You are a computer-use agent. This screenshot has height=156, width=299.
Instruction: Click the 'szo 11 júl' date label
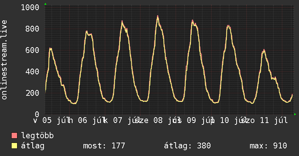point(264,120)
